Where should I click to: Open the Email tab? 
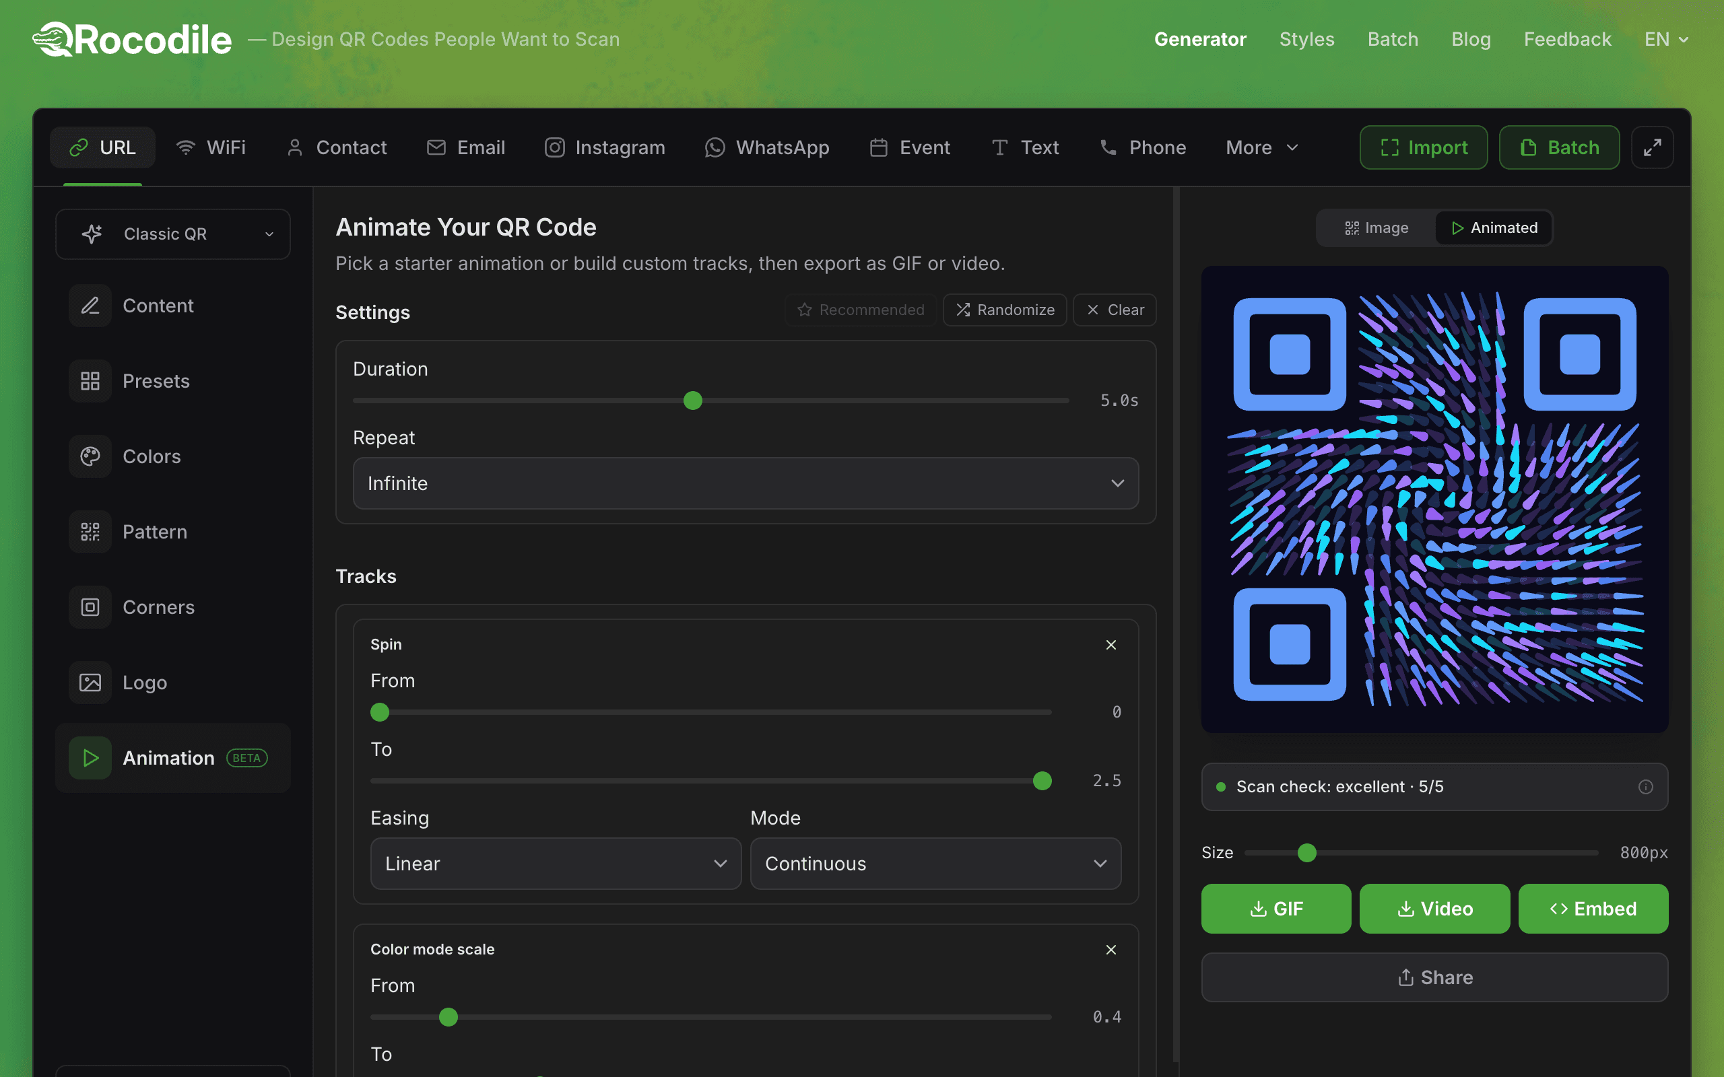(466, 147)
